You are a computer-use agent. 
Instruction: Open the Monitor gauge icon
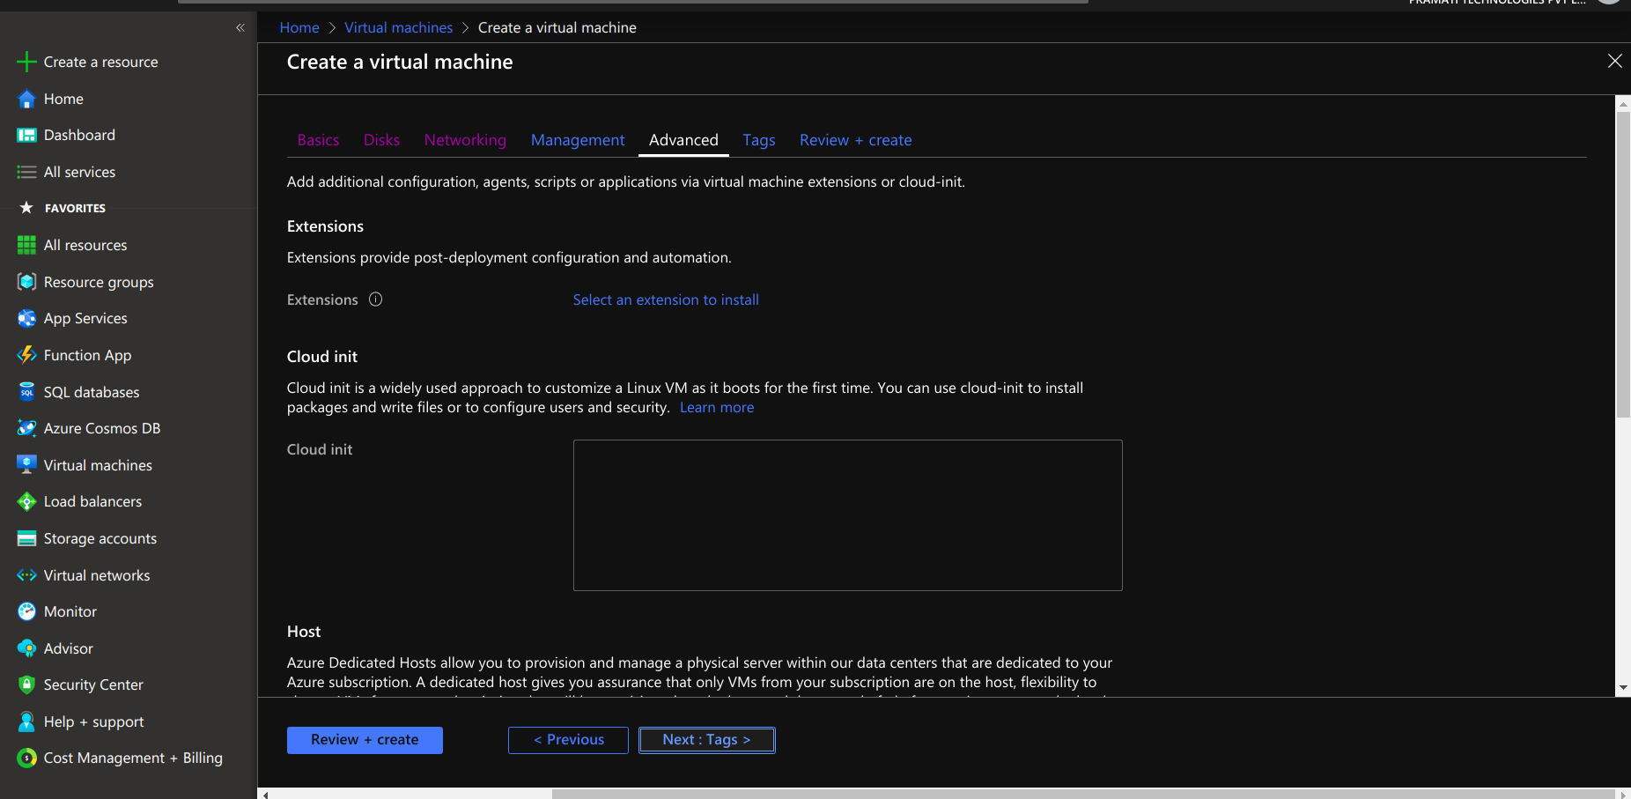click(26, 612)
